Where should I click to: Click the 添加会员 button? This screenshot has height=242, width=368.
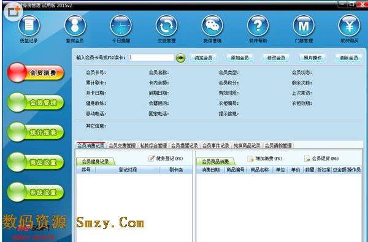[240, 58]
